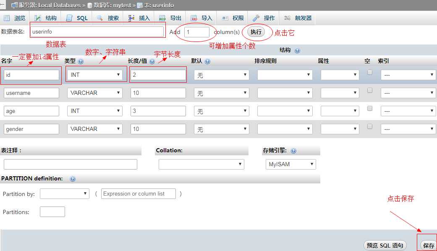Toggle the Null checkbox for id row
The width and height of the screenshot is (437, 251).
click(x=369, y=73)
